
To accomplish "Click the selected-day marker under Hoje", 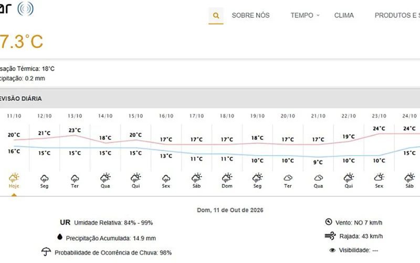I will [14, 195].
